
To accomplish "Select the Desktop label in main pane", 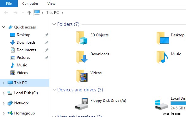I will point(177,35).
